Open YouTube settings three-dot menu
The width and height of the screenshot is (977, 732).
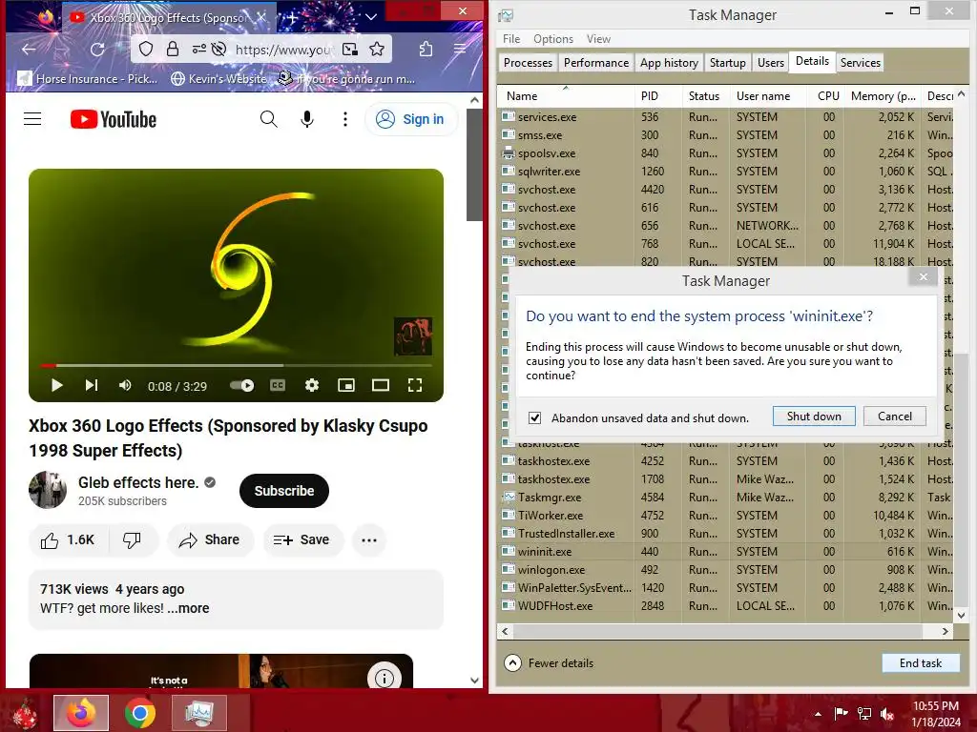[x=345, y=119]
